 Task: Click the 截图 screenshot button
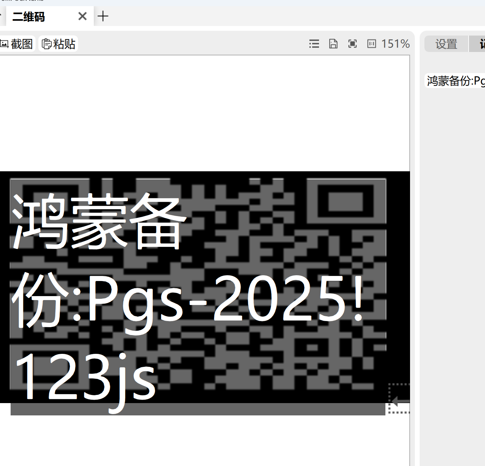17,44
